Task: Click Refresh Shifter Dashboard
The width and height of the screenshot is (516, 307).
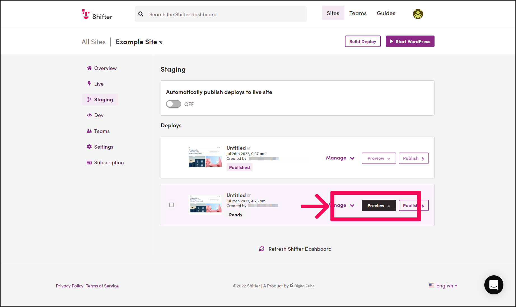Action: pyautogui.click(x=295, y=249)
